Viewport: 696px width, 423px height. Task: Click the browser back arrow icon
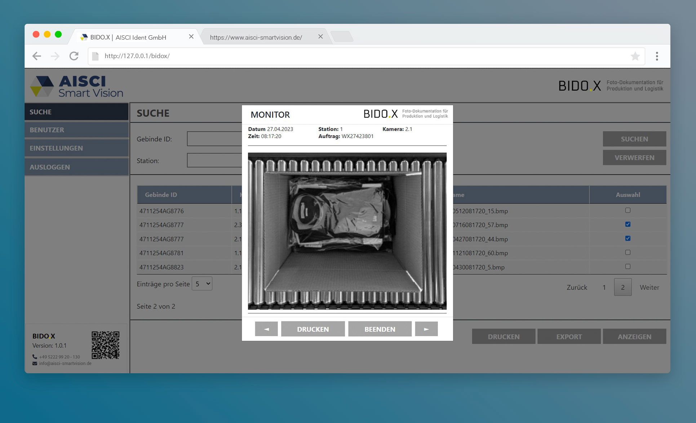click(36, 56)
